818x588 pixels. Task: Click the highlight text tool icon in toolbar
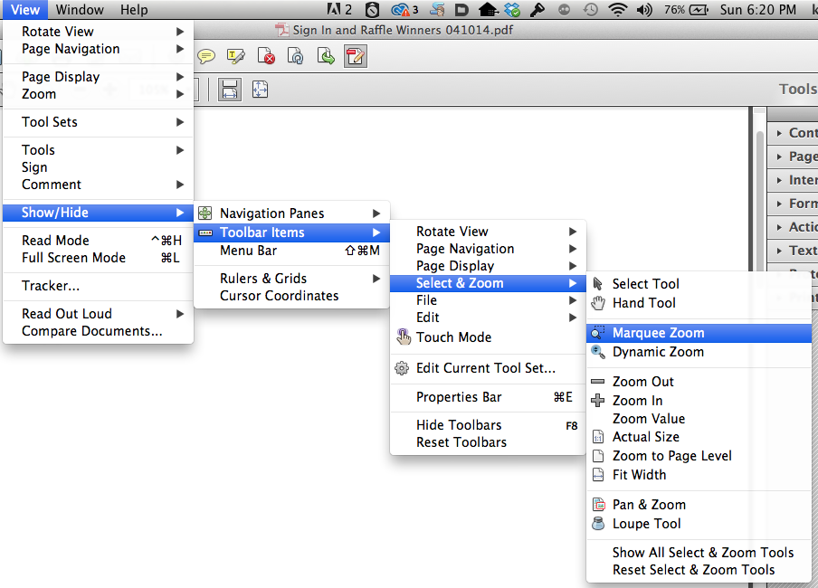(236, 56)
